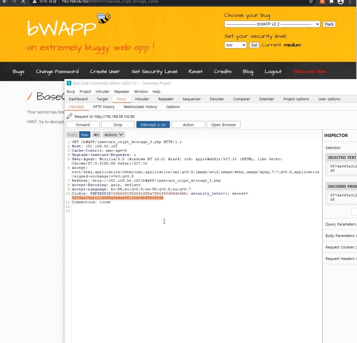Select the Intercept sub-tab
Viewport: 357px width, 343px height.
[x=76, y=107]
